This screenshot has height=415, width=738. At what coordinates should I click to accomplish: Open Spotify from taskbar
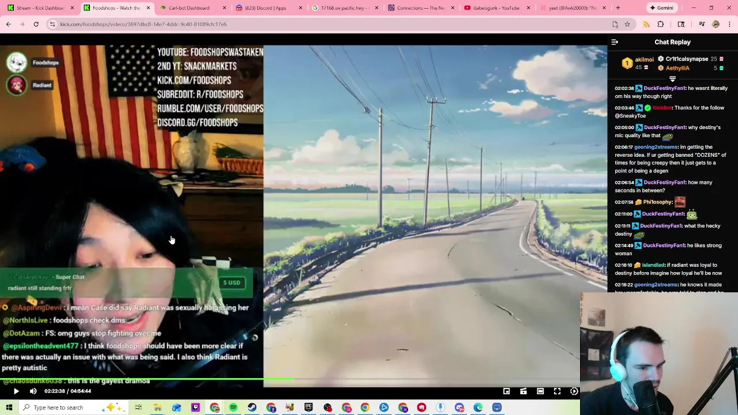[x=233, y=408]
